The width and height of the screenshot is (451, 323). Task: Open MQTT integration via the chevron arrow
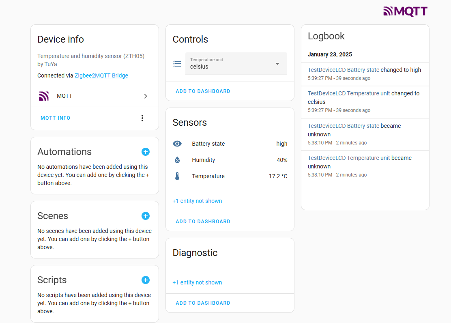pyautogui.click(x=146, y=96)
